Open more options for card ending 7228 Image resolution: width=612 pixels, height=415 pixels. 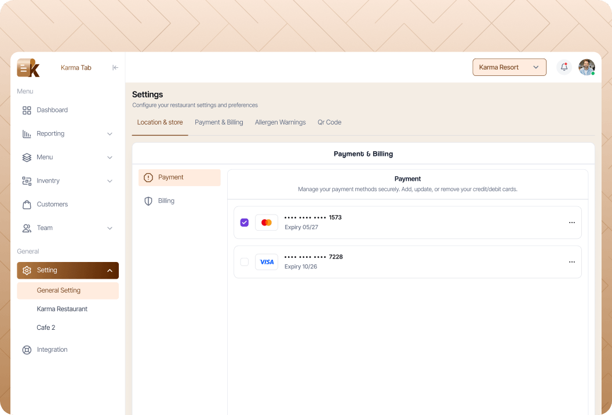click(572, 262)
